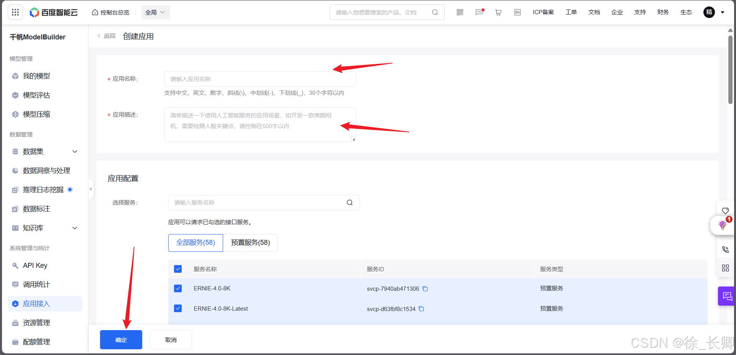Open 资源管理 in the sidebar
The height and width of the screenshot is (355, 736).
(x=36, y=323)
